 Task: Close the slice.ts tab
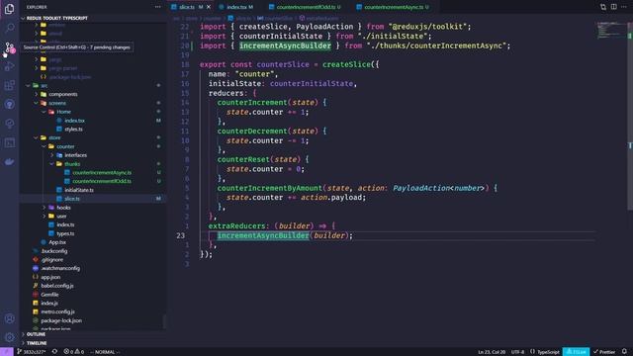[209, 7]
